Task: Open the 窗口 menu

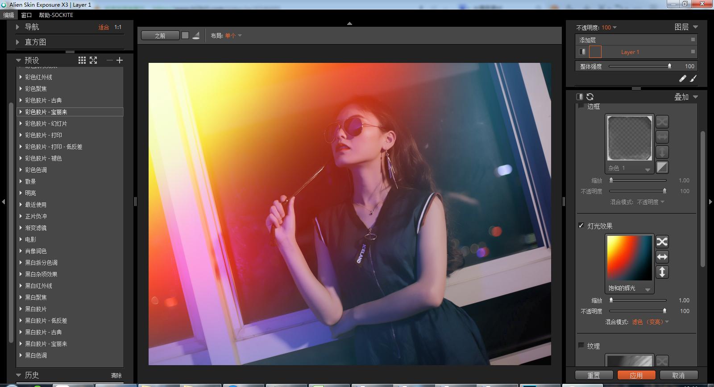Action: (26, 15)
